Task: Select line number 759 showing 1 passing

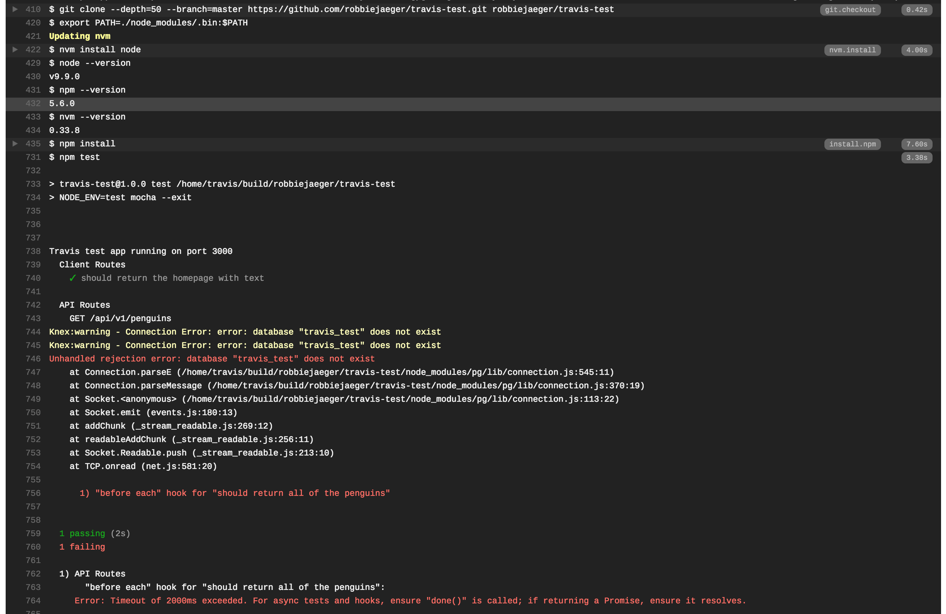Action: pos(33,533)
